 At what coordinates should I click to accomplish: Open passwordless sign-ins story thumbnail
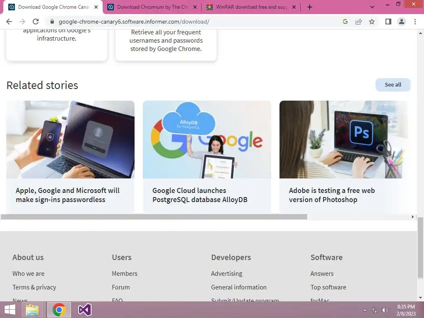point(70,140)
